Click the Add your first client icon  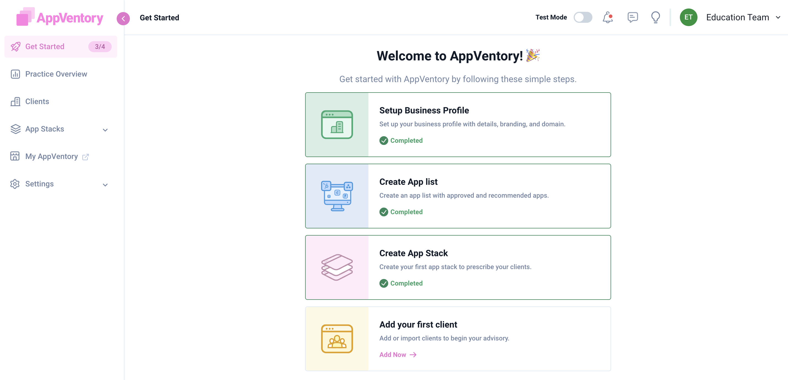(x=337, y=339)
